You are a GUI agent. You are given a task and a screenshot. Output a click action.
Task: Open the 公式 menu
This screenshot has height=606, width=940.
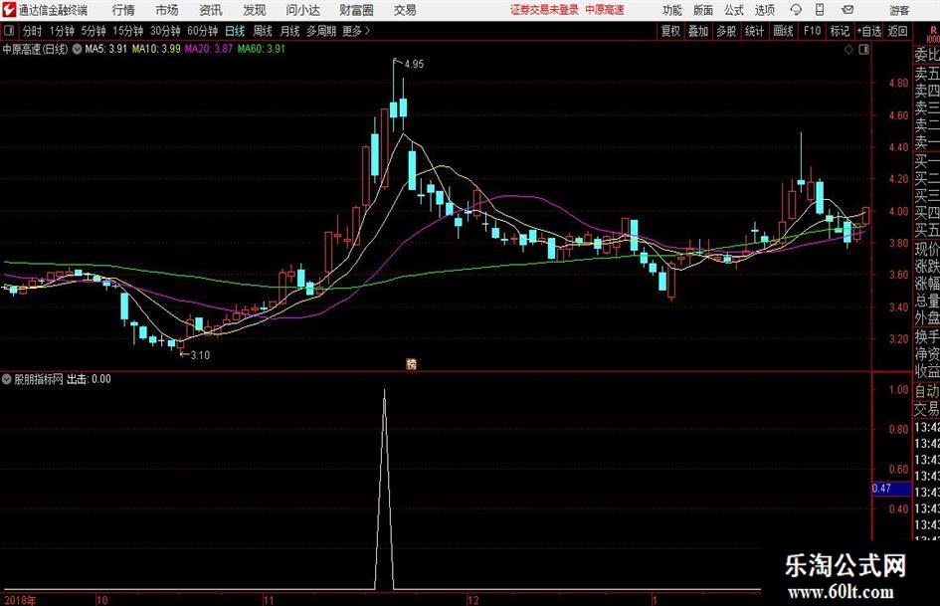(x=734, y=10)
